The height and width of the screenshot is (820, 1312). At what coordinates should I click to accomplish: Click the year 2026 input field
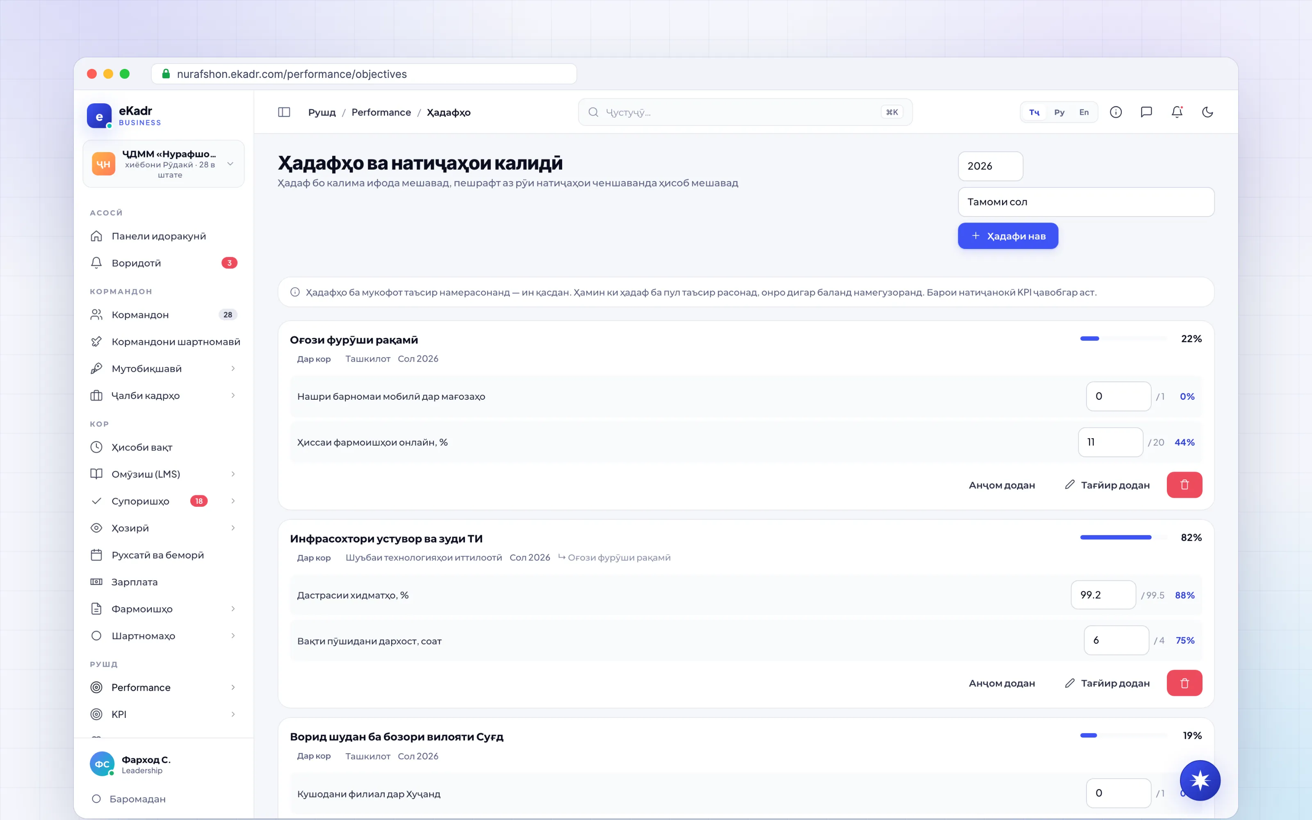click(991, 166)
